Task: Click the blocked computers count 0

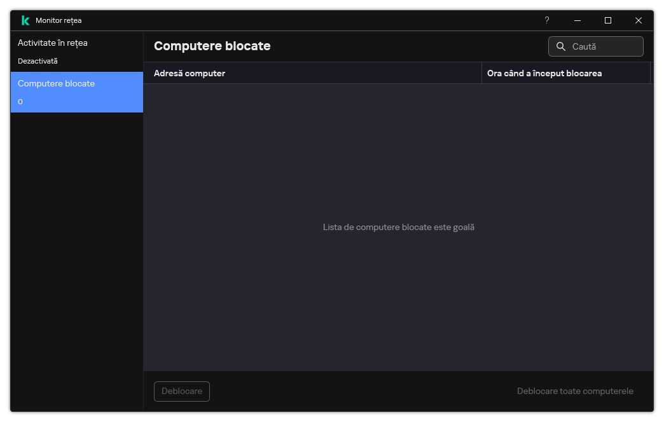Action: click(20, 102)
